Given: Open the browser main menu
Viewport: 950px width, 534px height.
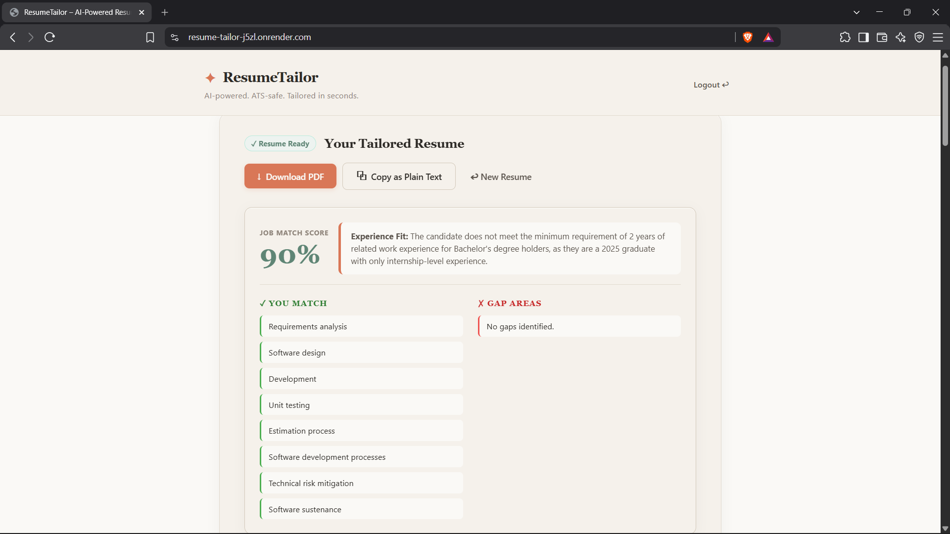Looking at the screenshot, I should coord(938,37).
